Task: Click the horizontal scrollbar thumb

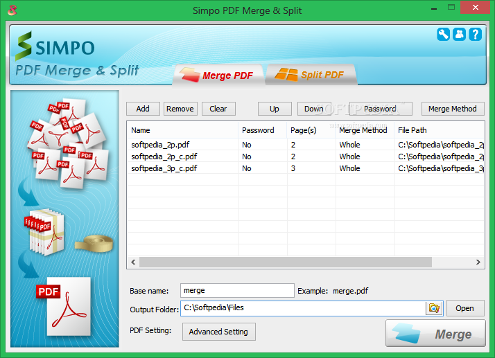Action: pyautogui.click(x=286, y=262)
